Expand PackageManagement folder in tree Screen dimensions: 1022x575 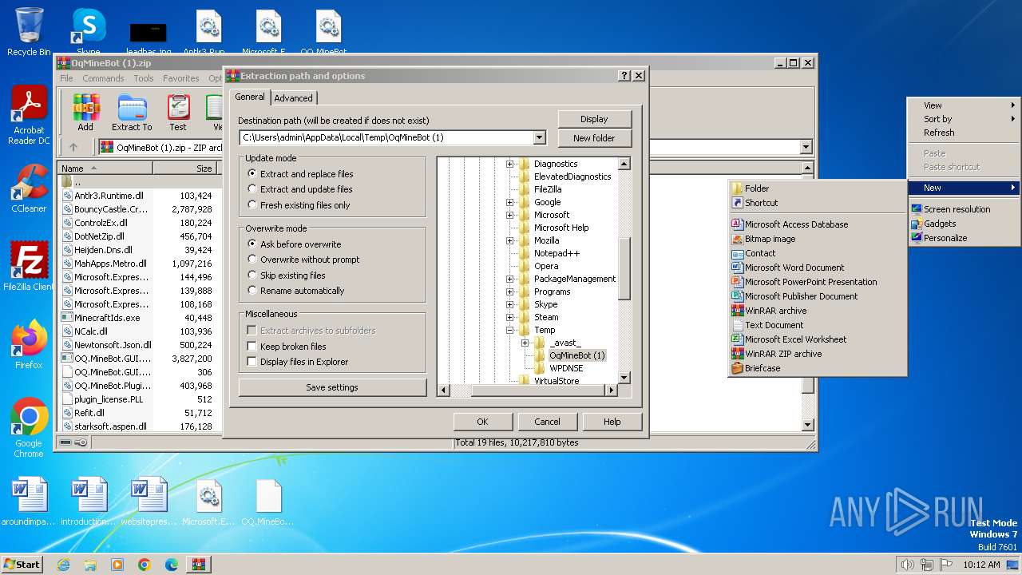tap(510, 279)
